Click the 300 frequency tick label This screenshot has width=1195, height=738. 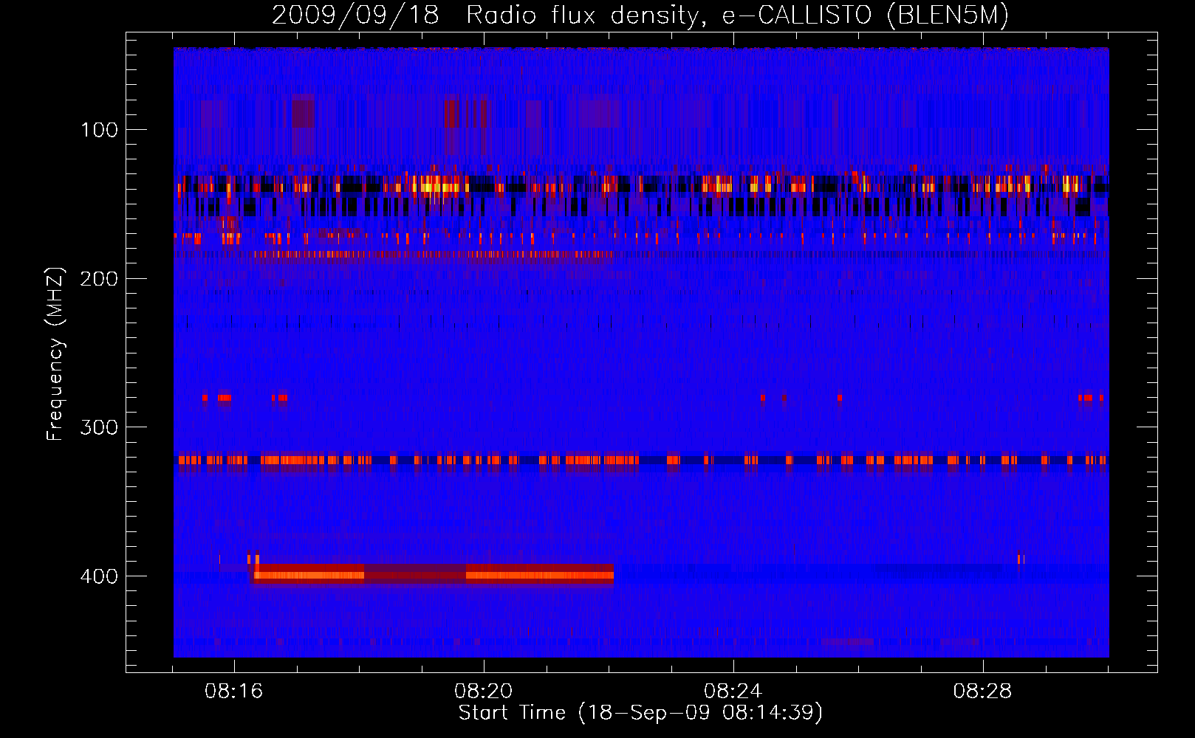click(x=99, y=428)
